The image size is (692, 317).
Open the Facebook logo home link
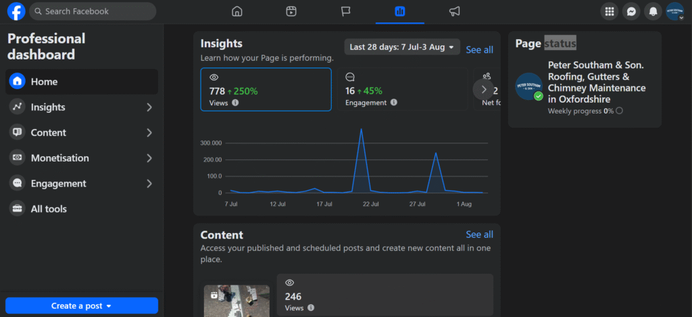pyautogui.click(x=16, y=11)
